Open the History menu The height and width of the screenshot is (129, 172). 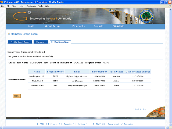21,6
